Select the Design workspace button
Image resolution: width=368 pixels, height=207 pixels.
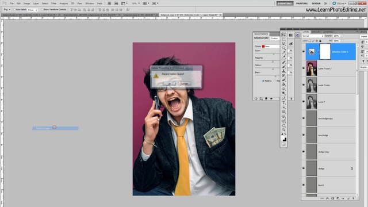[x=316, y=3]
